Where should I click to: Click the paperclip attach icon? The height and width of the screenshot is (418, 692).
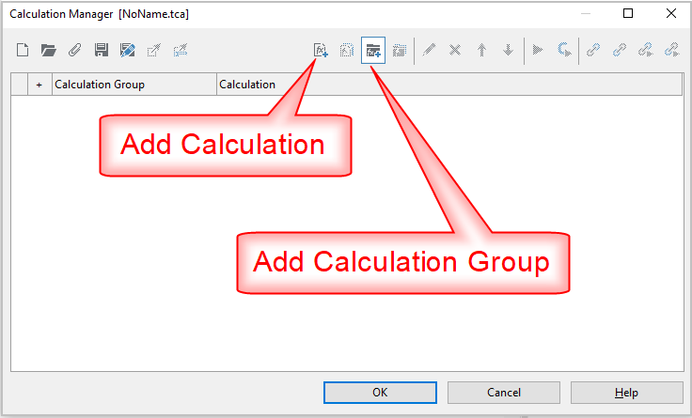click(x=75, y=51)
